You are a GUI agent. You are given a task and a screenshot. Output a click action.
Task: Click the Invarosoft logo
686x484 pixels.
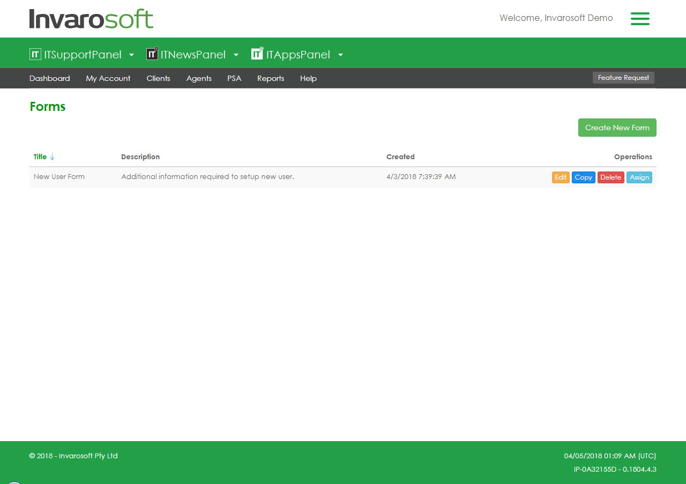click(91, 19)
